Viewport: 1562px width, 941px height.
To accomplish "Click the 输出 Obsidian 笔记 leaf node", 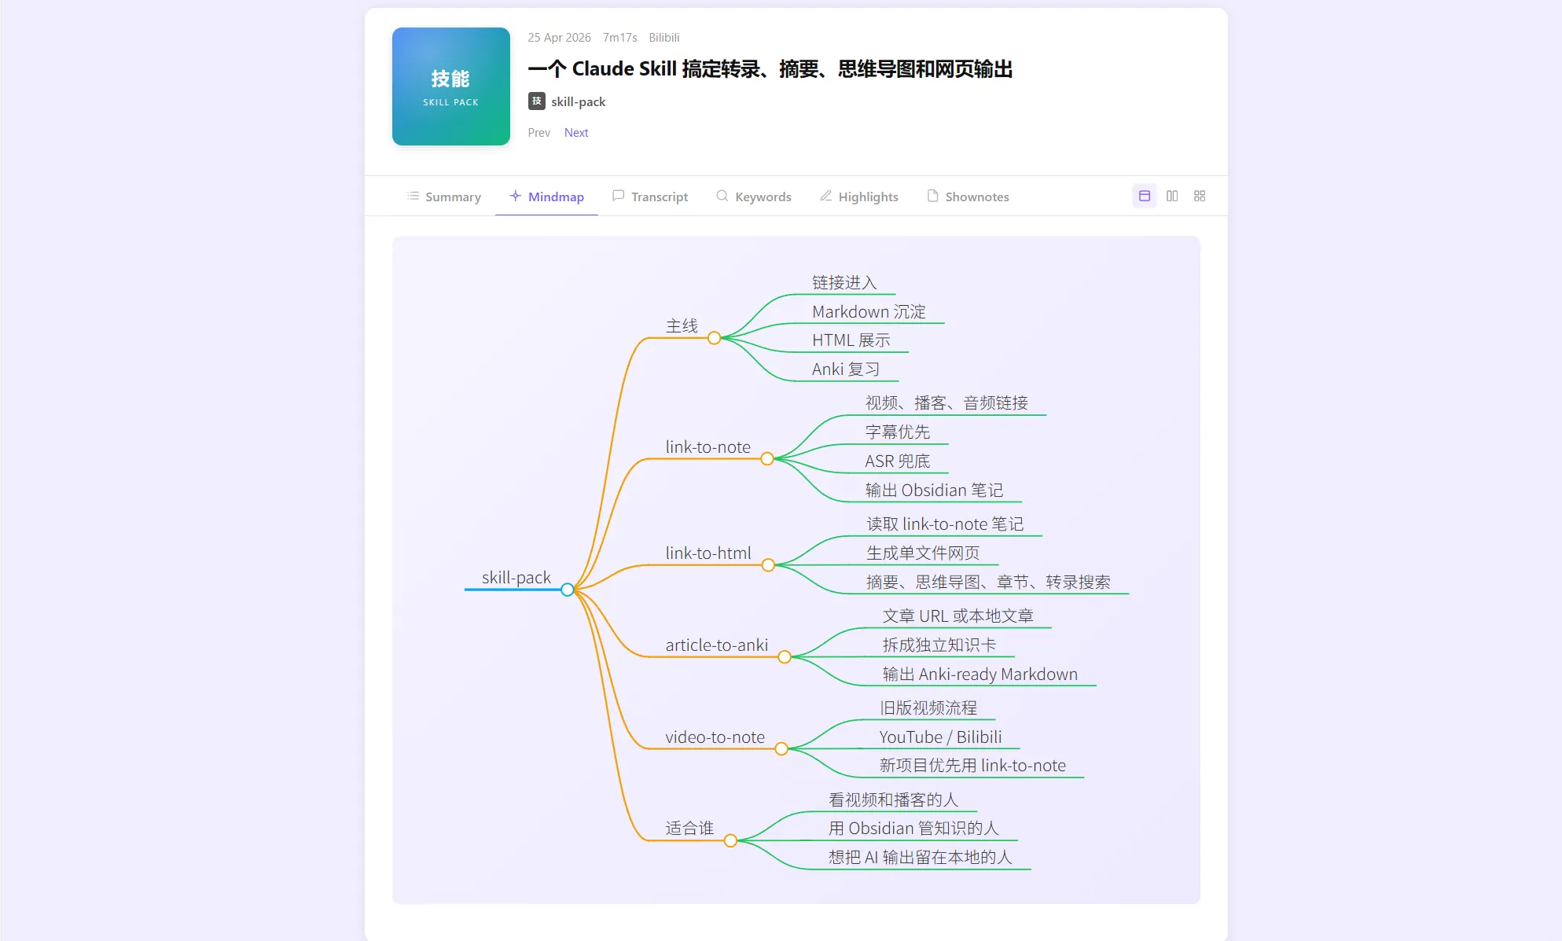I will click(x=935, y=491).
